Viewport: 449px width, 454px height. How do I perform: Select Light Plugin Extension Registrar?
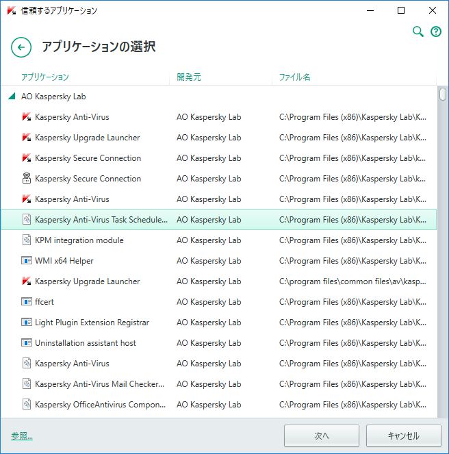click(x=218, y=323)
